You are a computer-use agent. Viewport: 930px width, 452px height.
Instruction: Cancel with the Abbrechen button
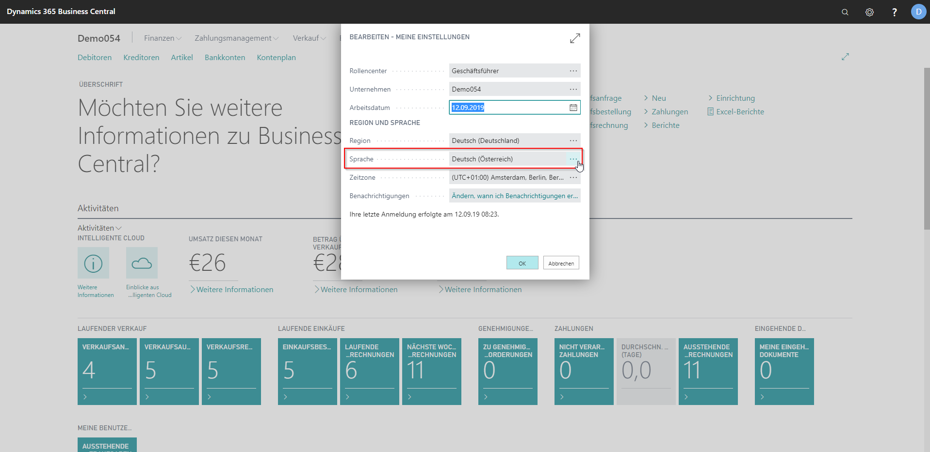coord(561,263)
